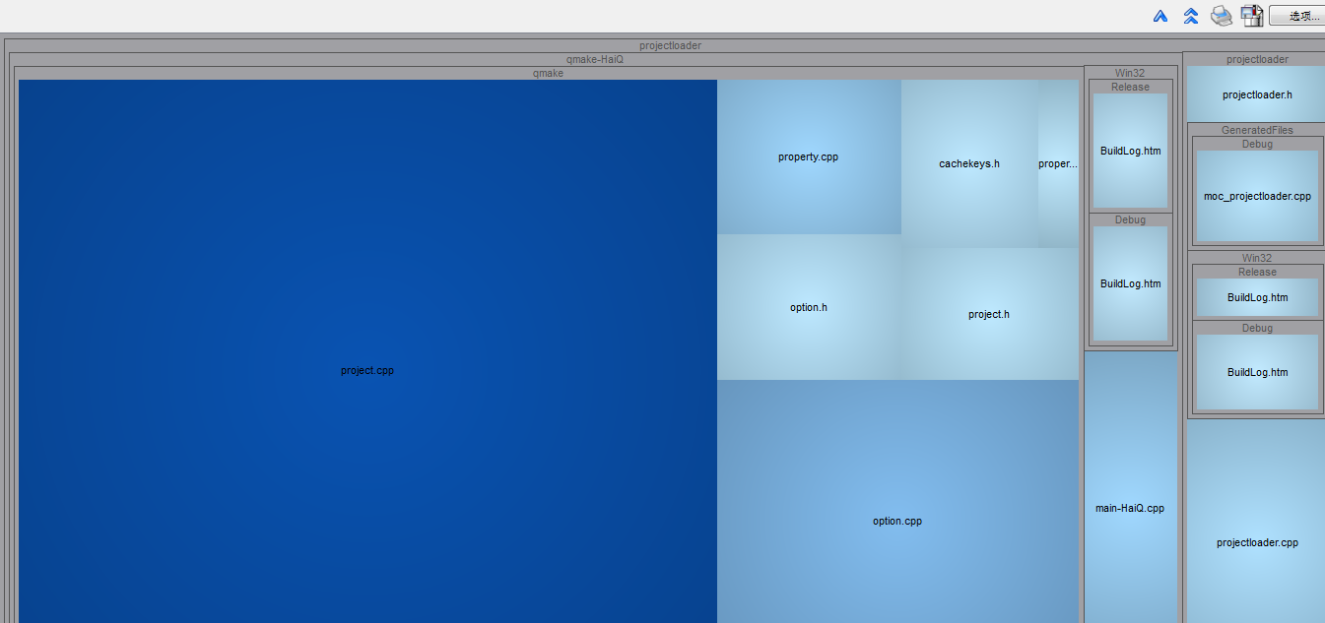Select the truncated proper... block
The width and height of the screenshot is (1325, 623).
1058,163
